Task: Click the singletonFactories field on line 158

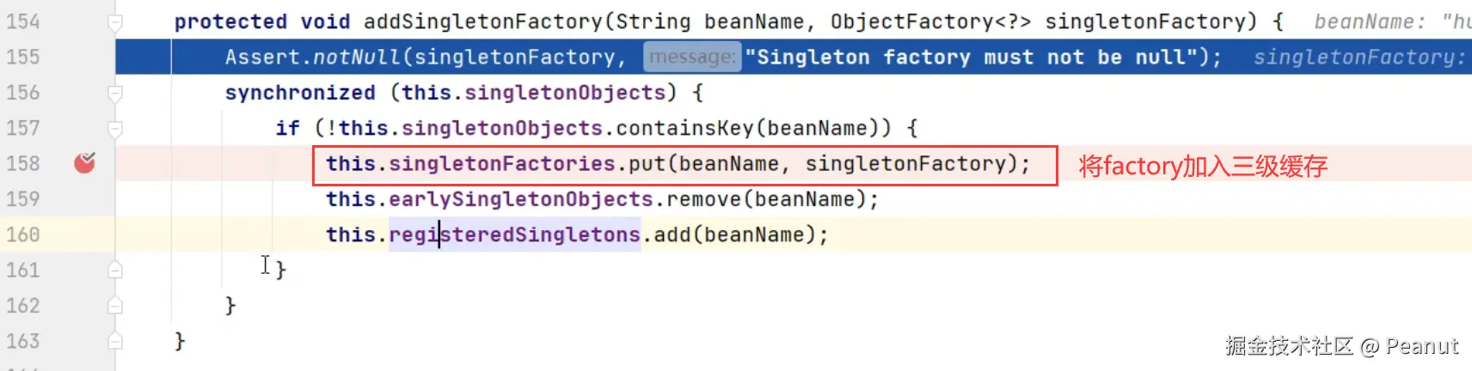Action: (x=502, y=163)
